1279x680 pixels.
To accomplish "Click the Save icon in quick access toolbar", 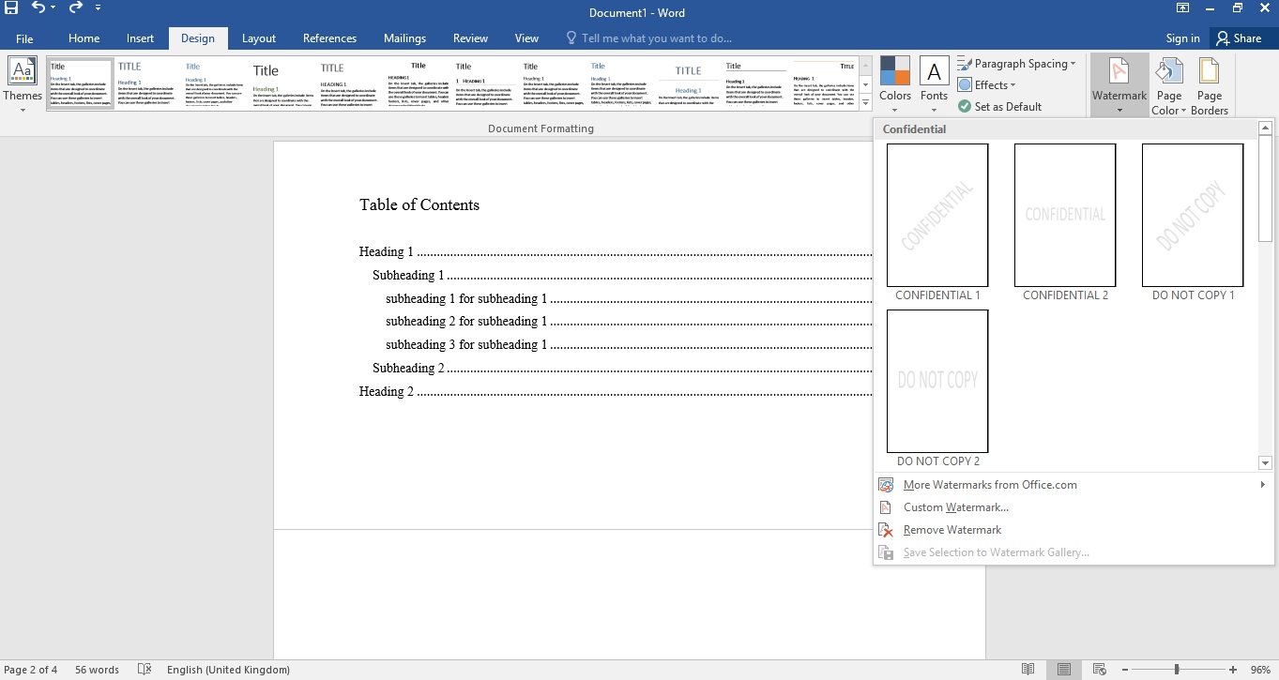I will tap(11, 8).
